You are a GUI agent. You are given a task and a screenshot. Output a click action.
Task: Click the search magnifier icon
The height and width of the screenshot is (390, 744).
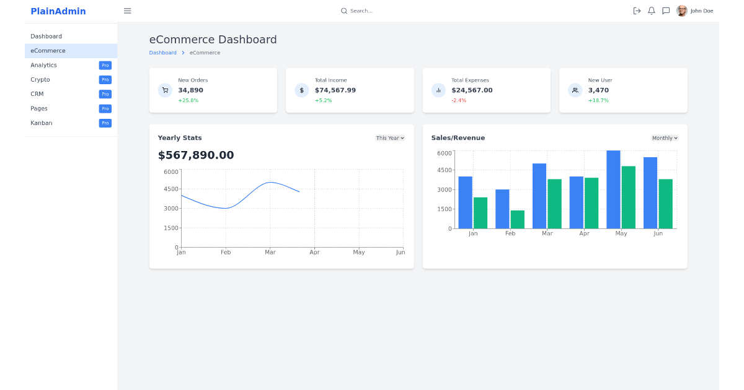343,11
